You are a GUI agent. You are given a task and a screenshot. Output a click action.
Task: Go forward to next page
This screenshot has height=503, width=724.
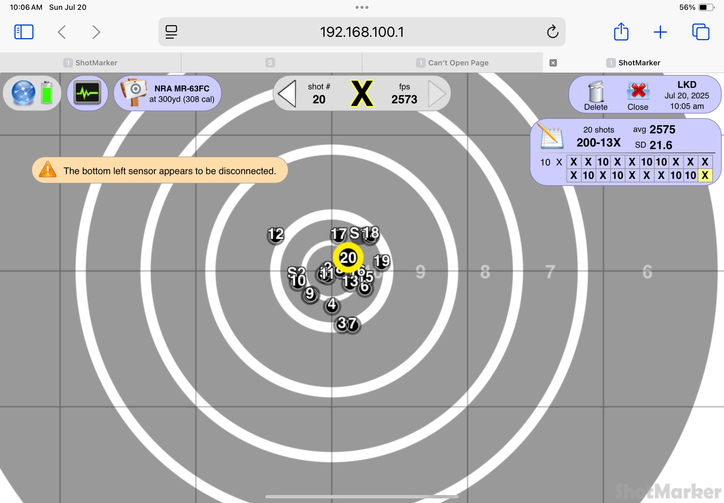coord(96,32)
